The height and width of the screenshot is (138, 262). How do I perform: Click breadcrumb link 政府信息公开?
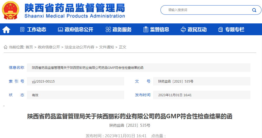[x=49, y=47]
